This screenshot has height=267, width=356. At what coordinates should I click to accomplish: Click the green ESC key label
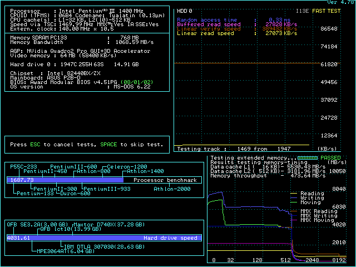coord(35,145)
